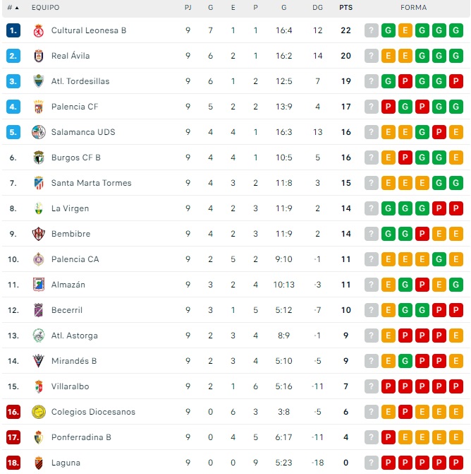
Task: Click the Salamanca UDS club logo
Action: tap(39, 132)
